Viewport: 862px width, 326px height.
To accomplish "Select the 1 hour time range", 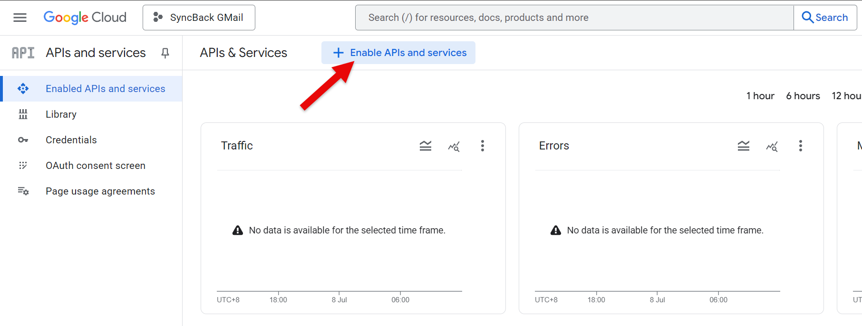I will 760,96.
